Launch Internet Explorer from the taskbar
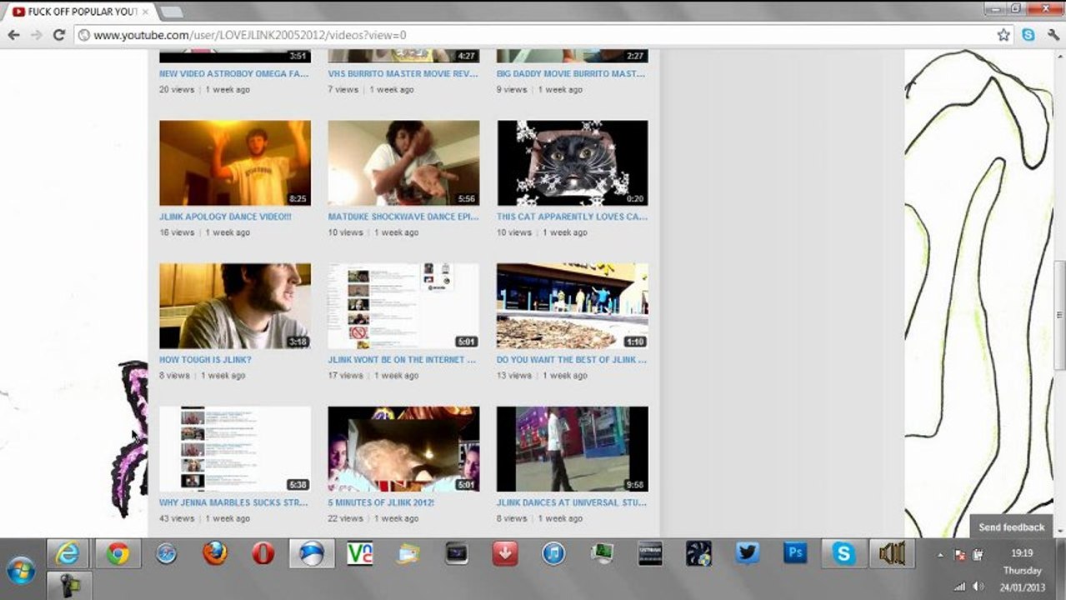Viewport: 1066px width, 600px height. coord(68,553)
